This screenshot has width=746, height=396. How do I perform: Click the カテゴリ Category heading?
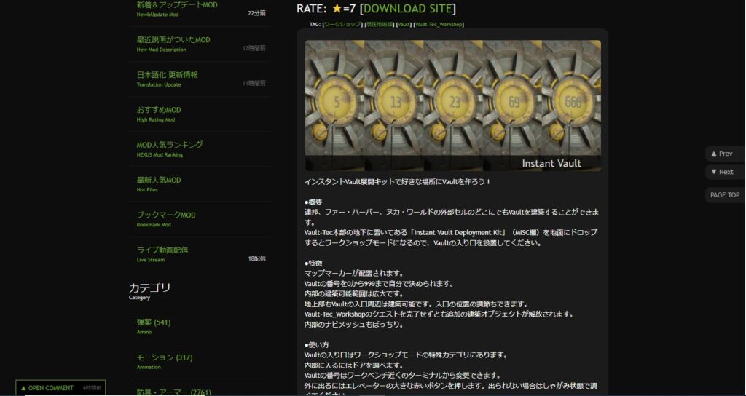click(x=149, y=290)
